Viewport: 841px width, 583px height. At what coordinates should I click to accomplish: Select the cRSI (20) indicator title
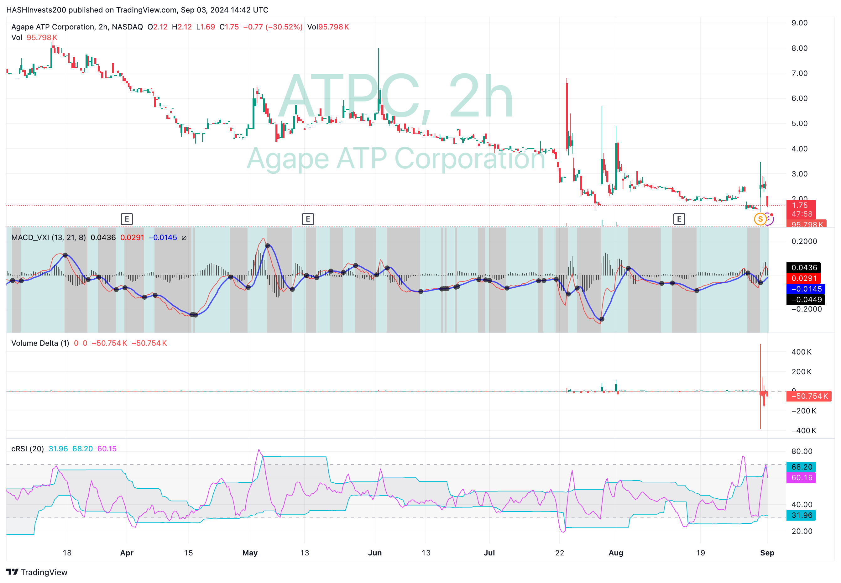click(27, 449)
